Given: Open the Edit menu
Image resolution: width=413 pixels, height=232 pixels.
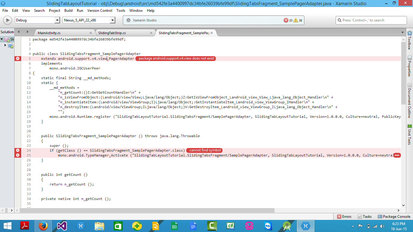Looking at the screenshot, I should [x=15, y=11].
